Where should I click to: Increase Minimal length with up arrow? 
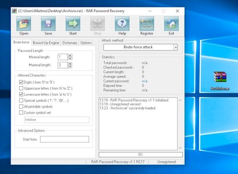[x=70, y=55]
